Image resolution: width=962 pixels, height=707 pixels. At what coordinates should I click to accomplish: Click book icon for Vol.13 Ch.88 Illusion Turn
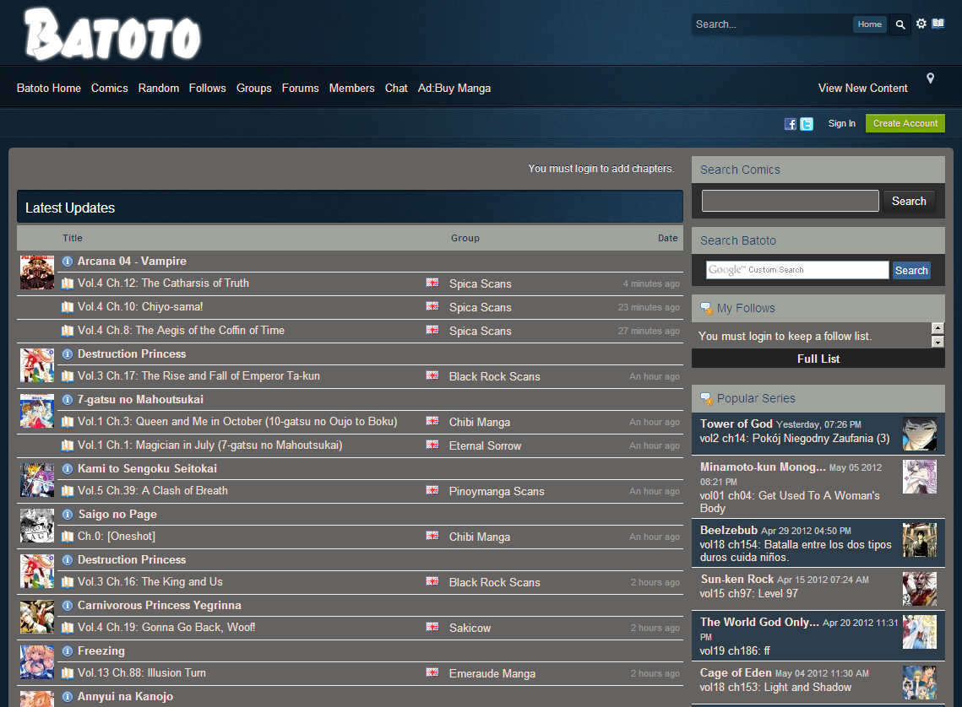click(x=68, y=673)
